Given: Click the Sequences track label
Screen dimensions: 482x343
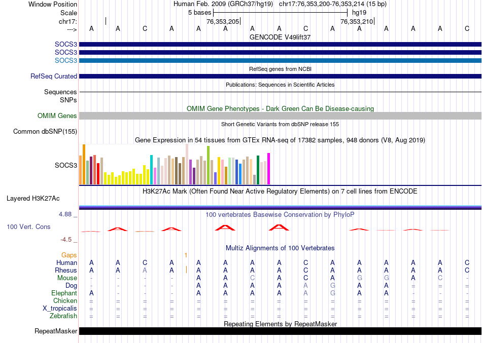Looking at the screenshot, I should (60, 92).
